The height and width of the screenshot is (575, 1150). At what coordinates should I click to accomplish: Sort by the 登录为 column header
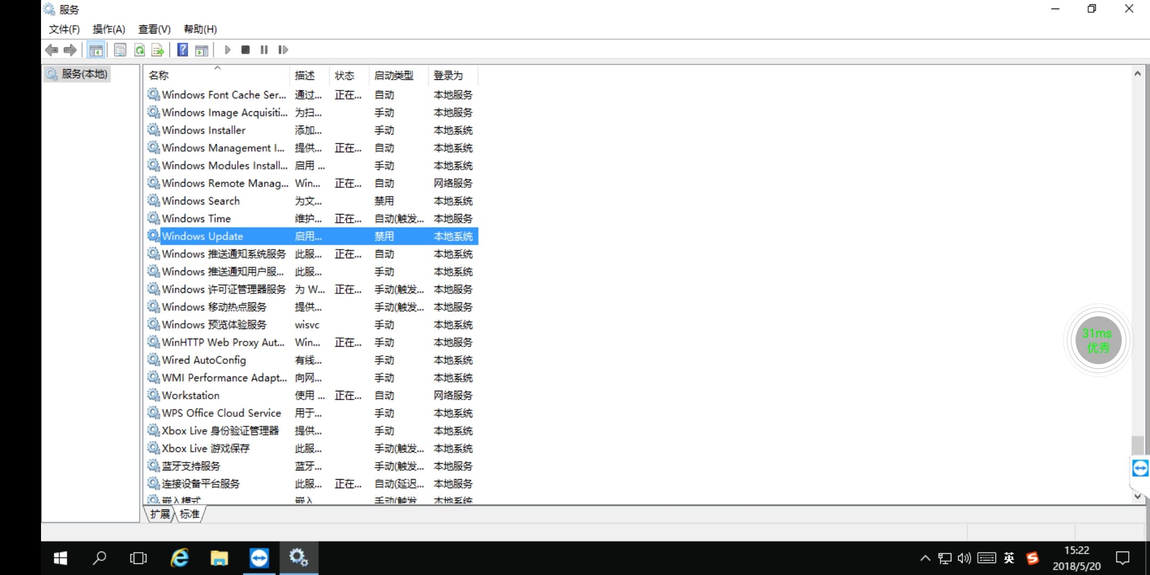point(453,75)
